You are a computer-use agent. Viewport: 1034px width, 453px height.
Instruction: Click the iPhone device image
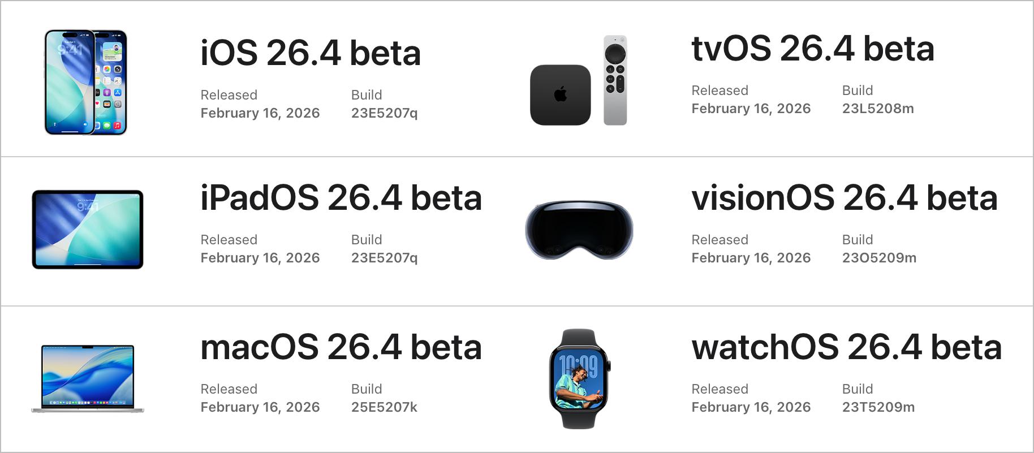[x=85, y=83]
